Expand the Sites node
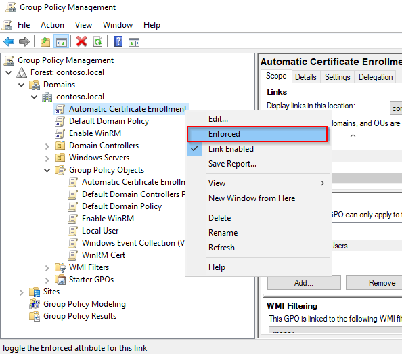The image size is (402, 354). click(21, 292)
